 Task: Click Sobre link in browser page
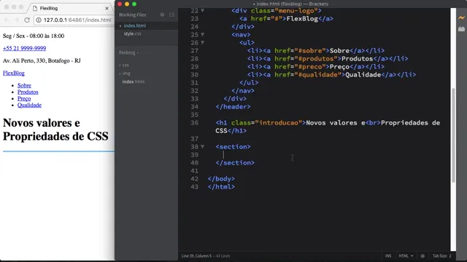coord(24,85)
